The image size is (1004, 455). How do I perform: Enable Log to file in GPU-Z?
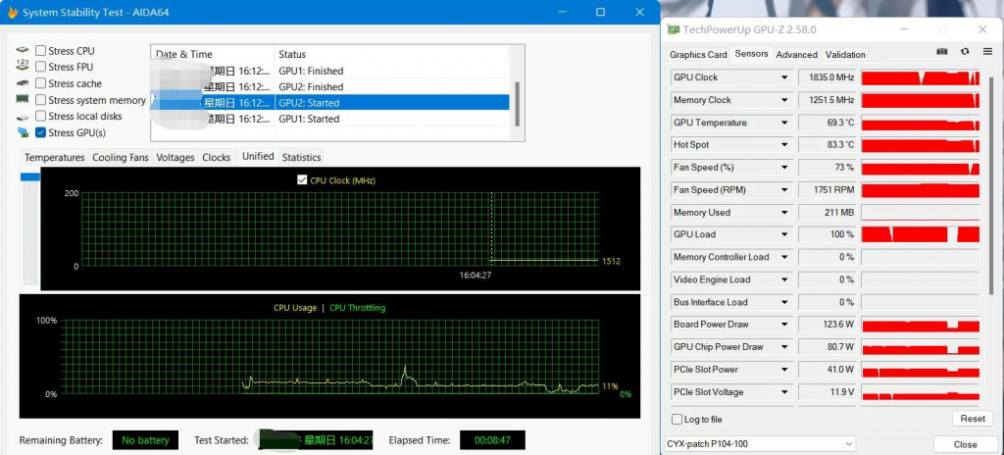[677, 419]
